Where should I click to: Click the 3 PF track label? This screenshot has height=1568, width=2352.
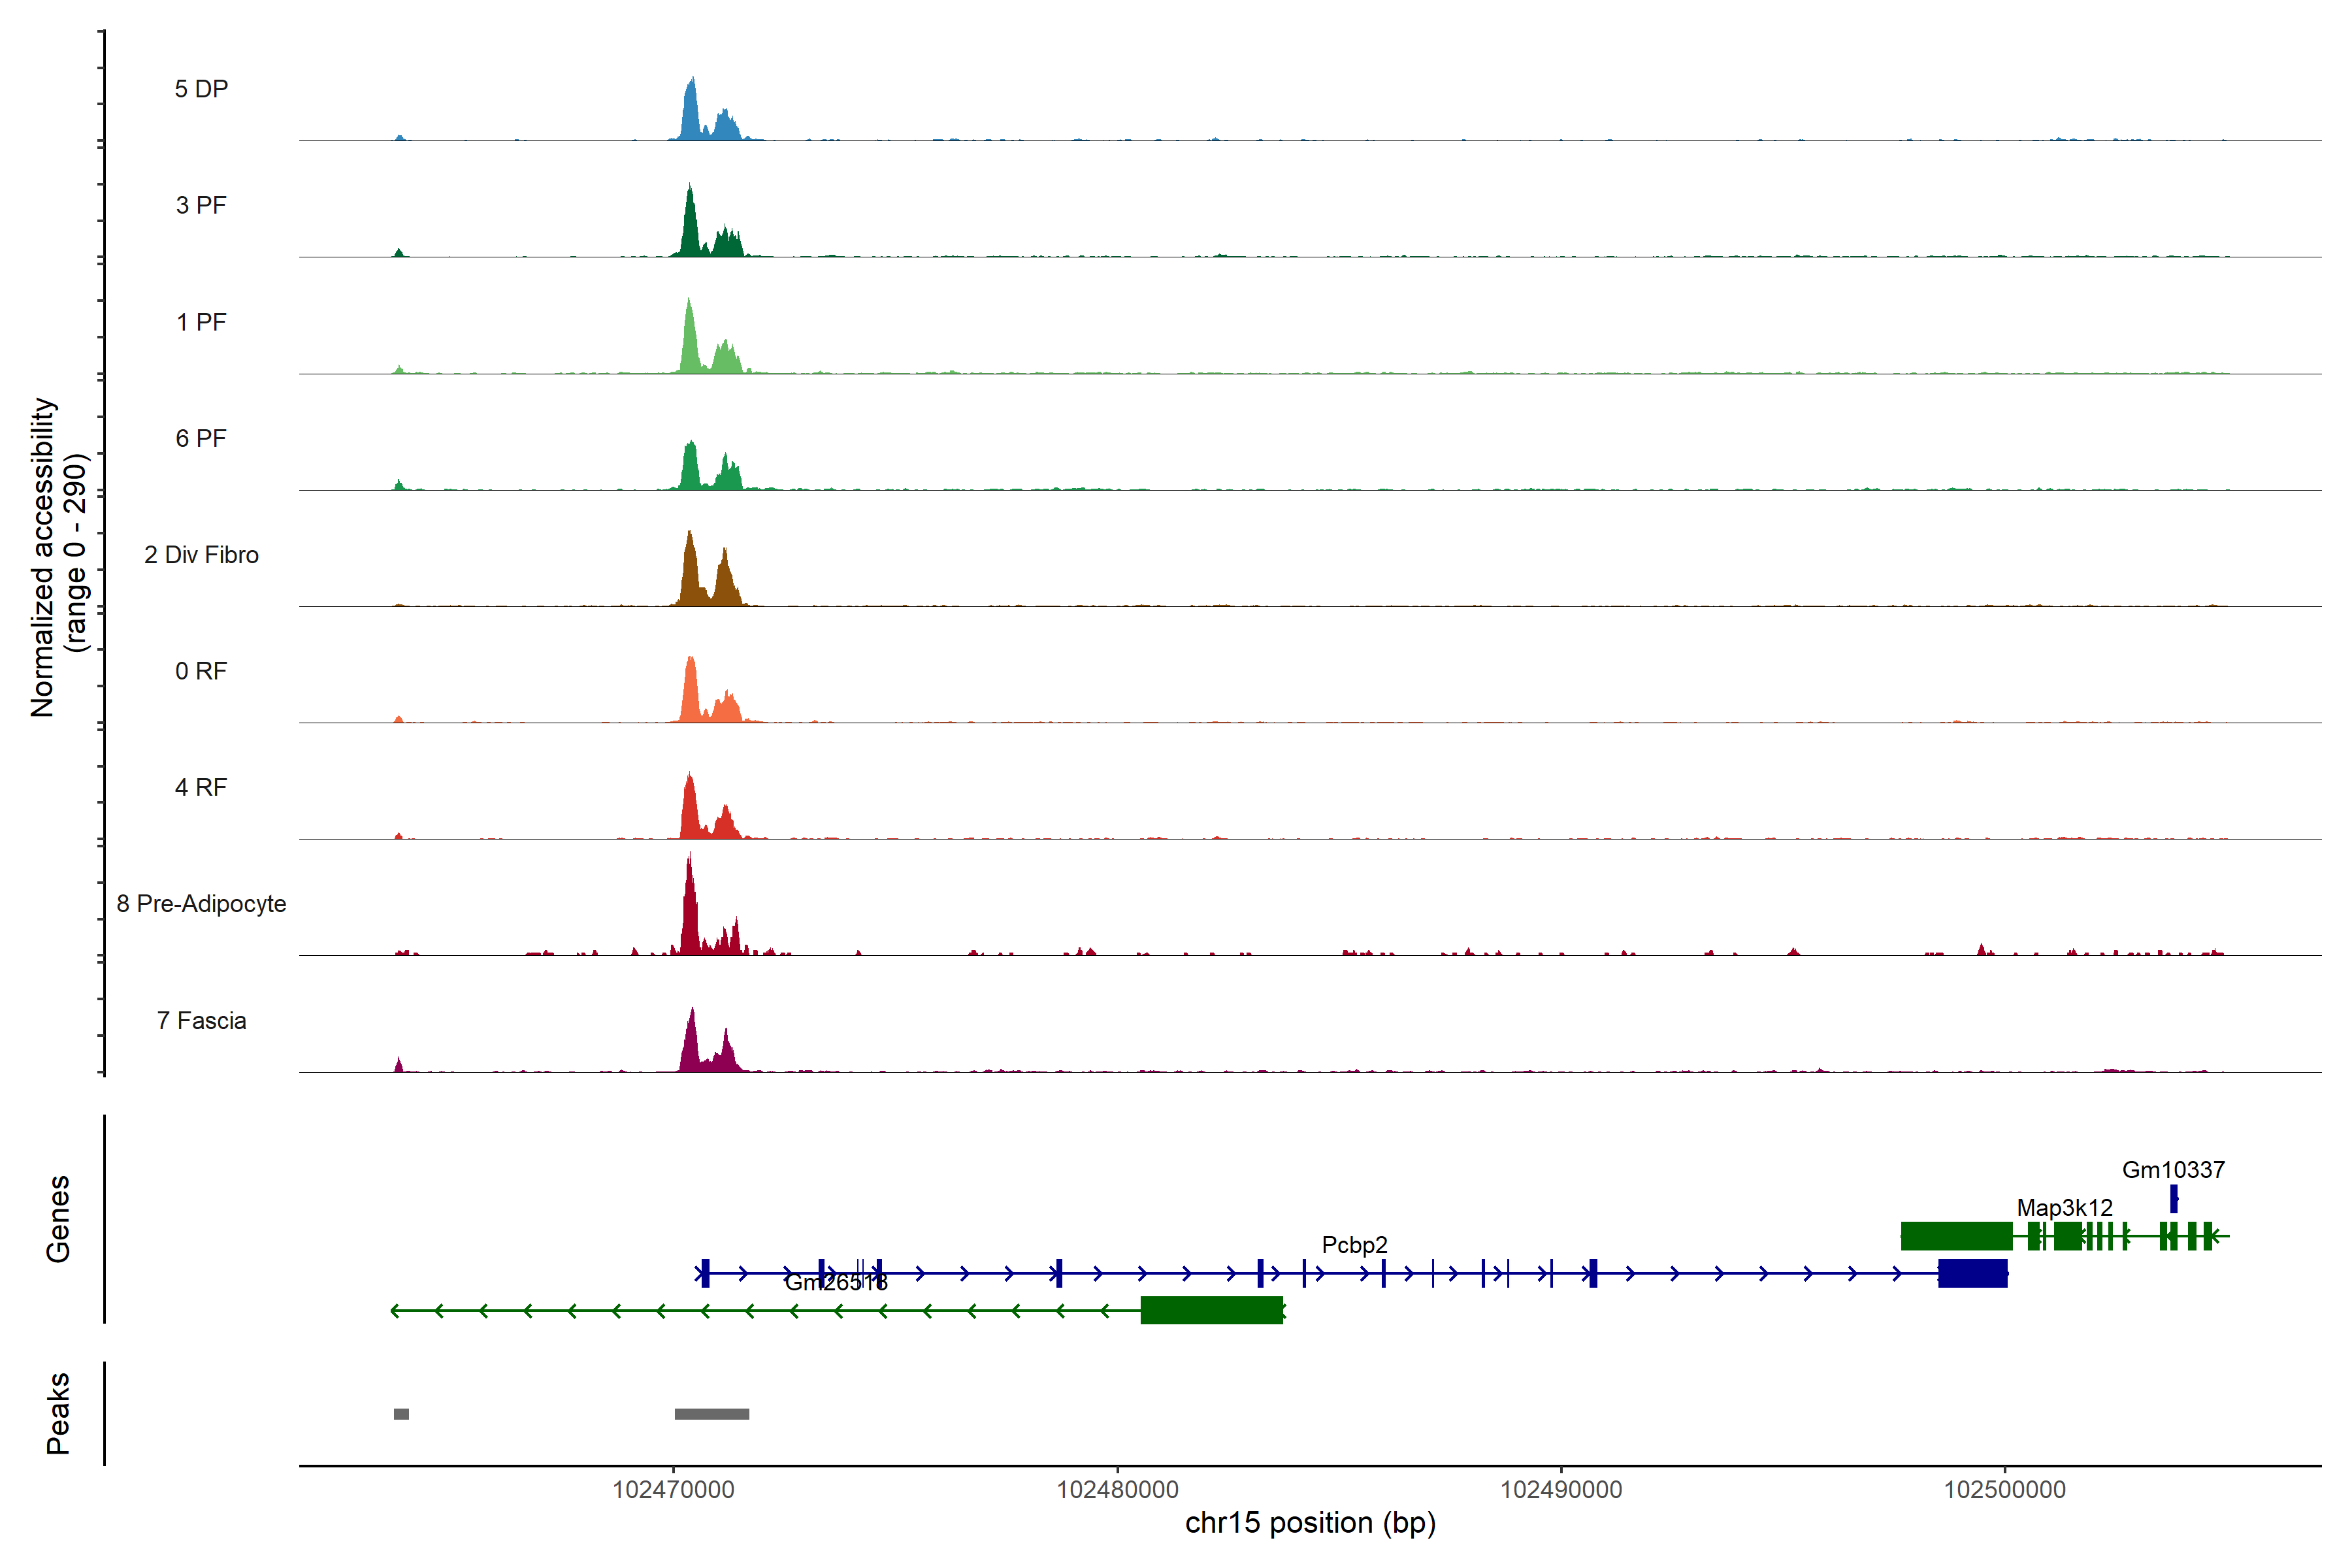click(x=201, y=205)
